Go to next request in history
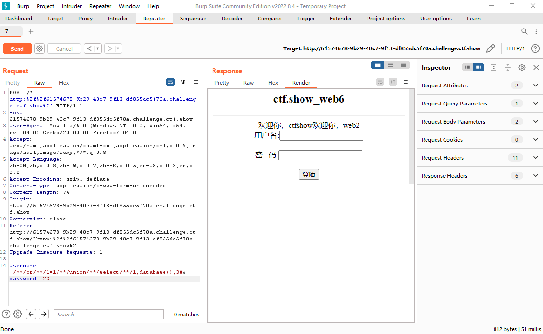The width and height of the screenshot is (543, 334). 110,48
